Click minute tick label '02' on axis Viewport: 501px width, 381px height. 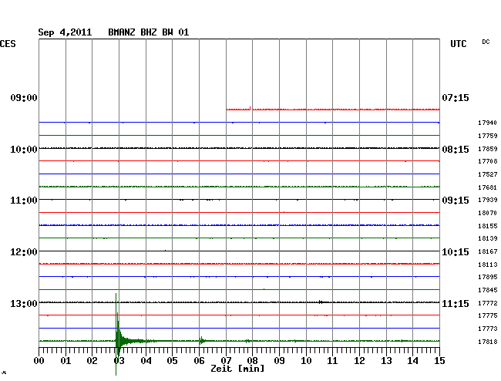(x=92, y=360)
